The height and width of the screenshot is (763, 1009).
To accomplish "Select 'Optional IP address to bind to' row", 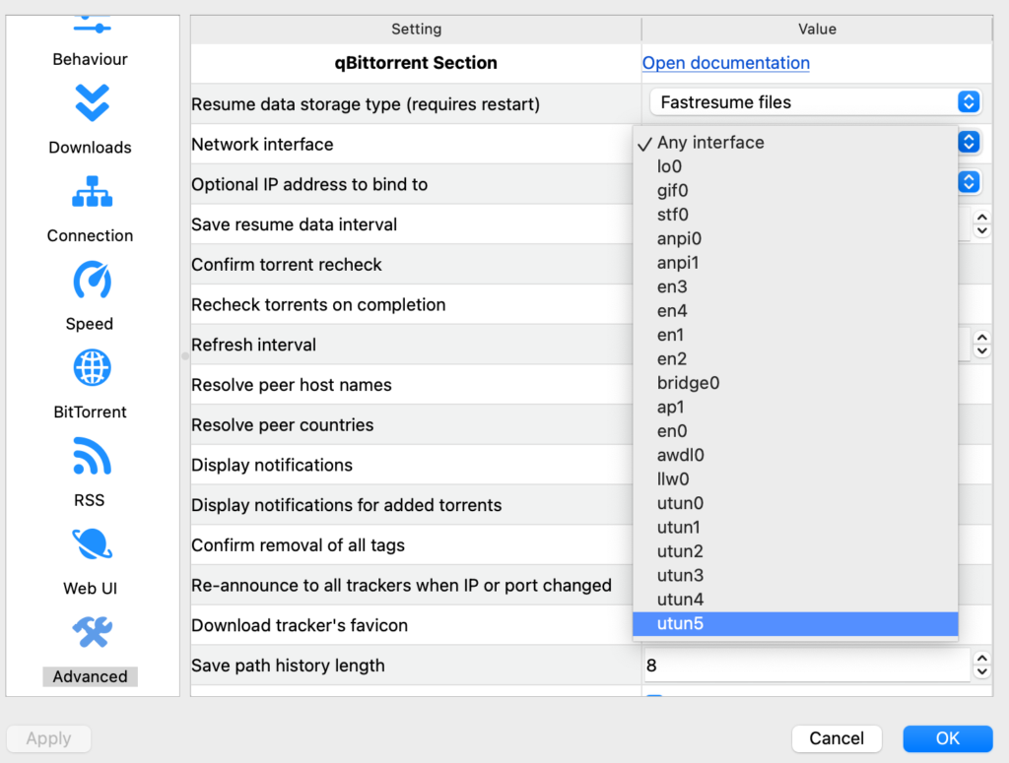I will tap(412, 184).
